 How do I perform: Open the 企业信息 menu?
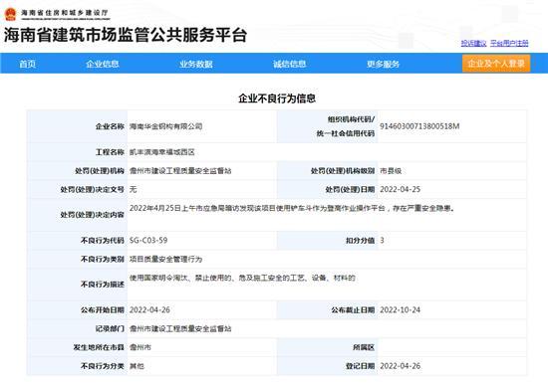click(103, 64)
